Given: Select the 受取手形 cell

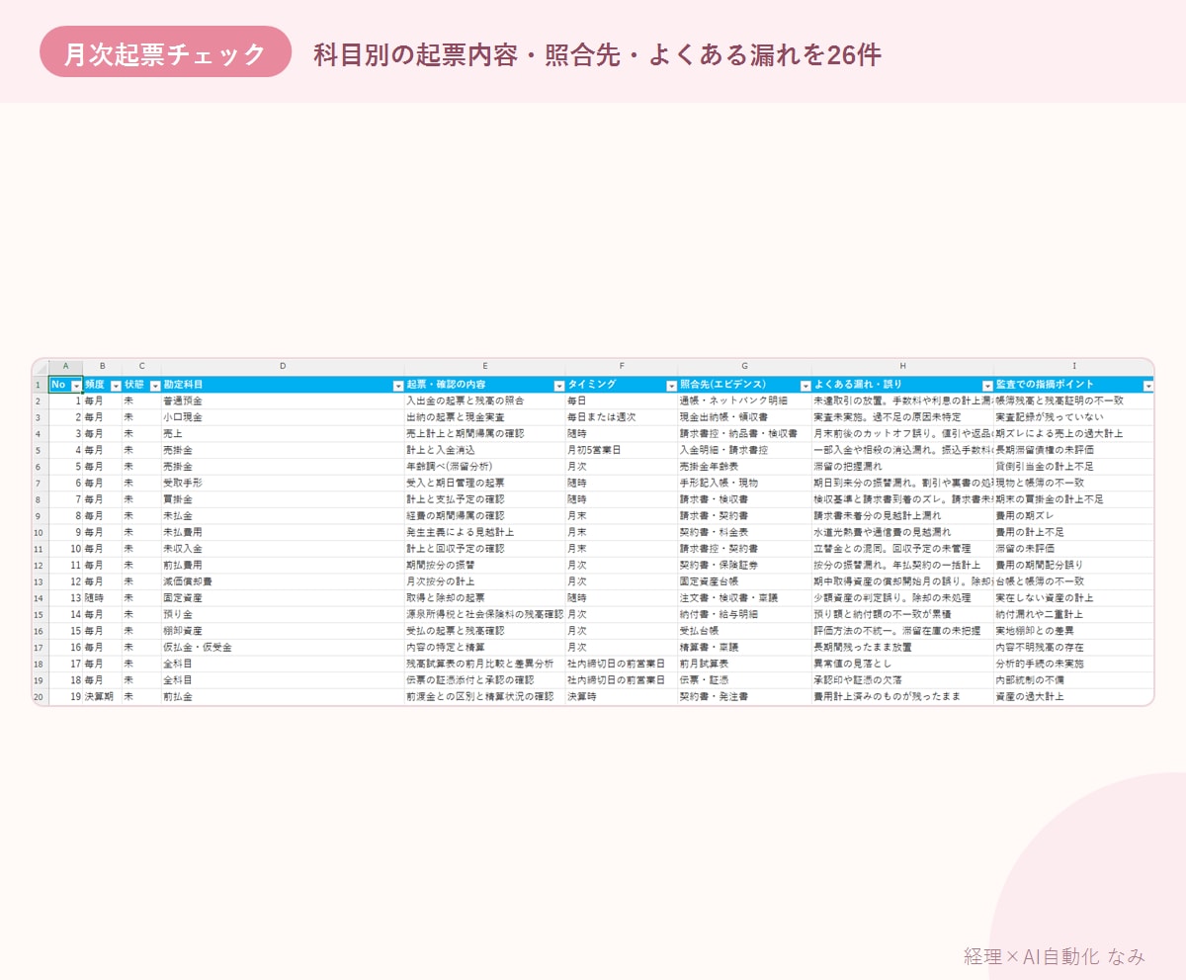Looking at the screenshot, I should 283,483.
